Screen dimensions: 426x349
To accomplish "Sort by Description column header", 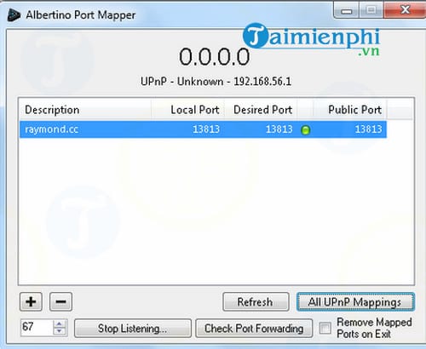I will 85,110.
